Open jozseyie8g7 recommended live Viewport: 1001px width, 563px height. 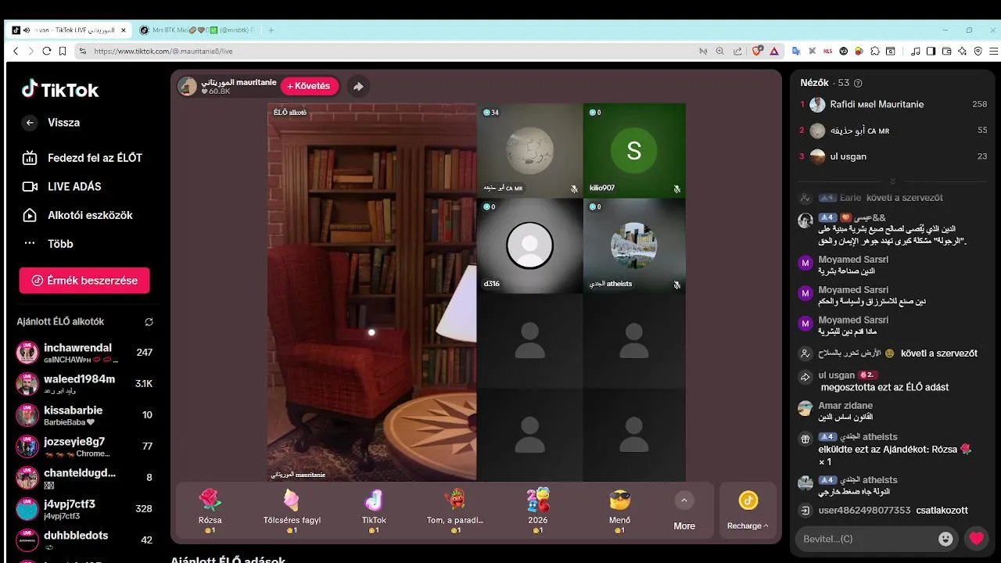click(x=84, y=446)
